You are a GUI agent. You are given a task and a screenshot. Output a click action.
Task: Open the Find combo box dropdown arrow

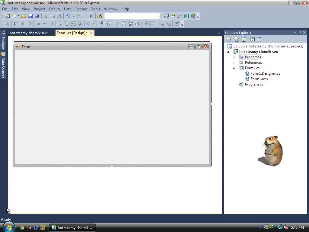point(158,16)
